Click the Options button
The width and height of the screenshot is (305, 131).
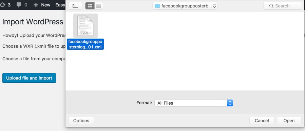[81, 121]
